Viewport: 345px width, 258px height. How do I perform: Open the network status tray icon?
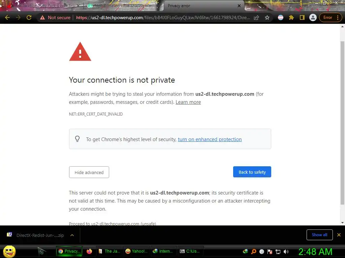[278, 252]
